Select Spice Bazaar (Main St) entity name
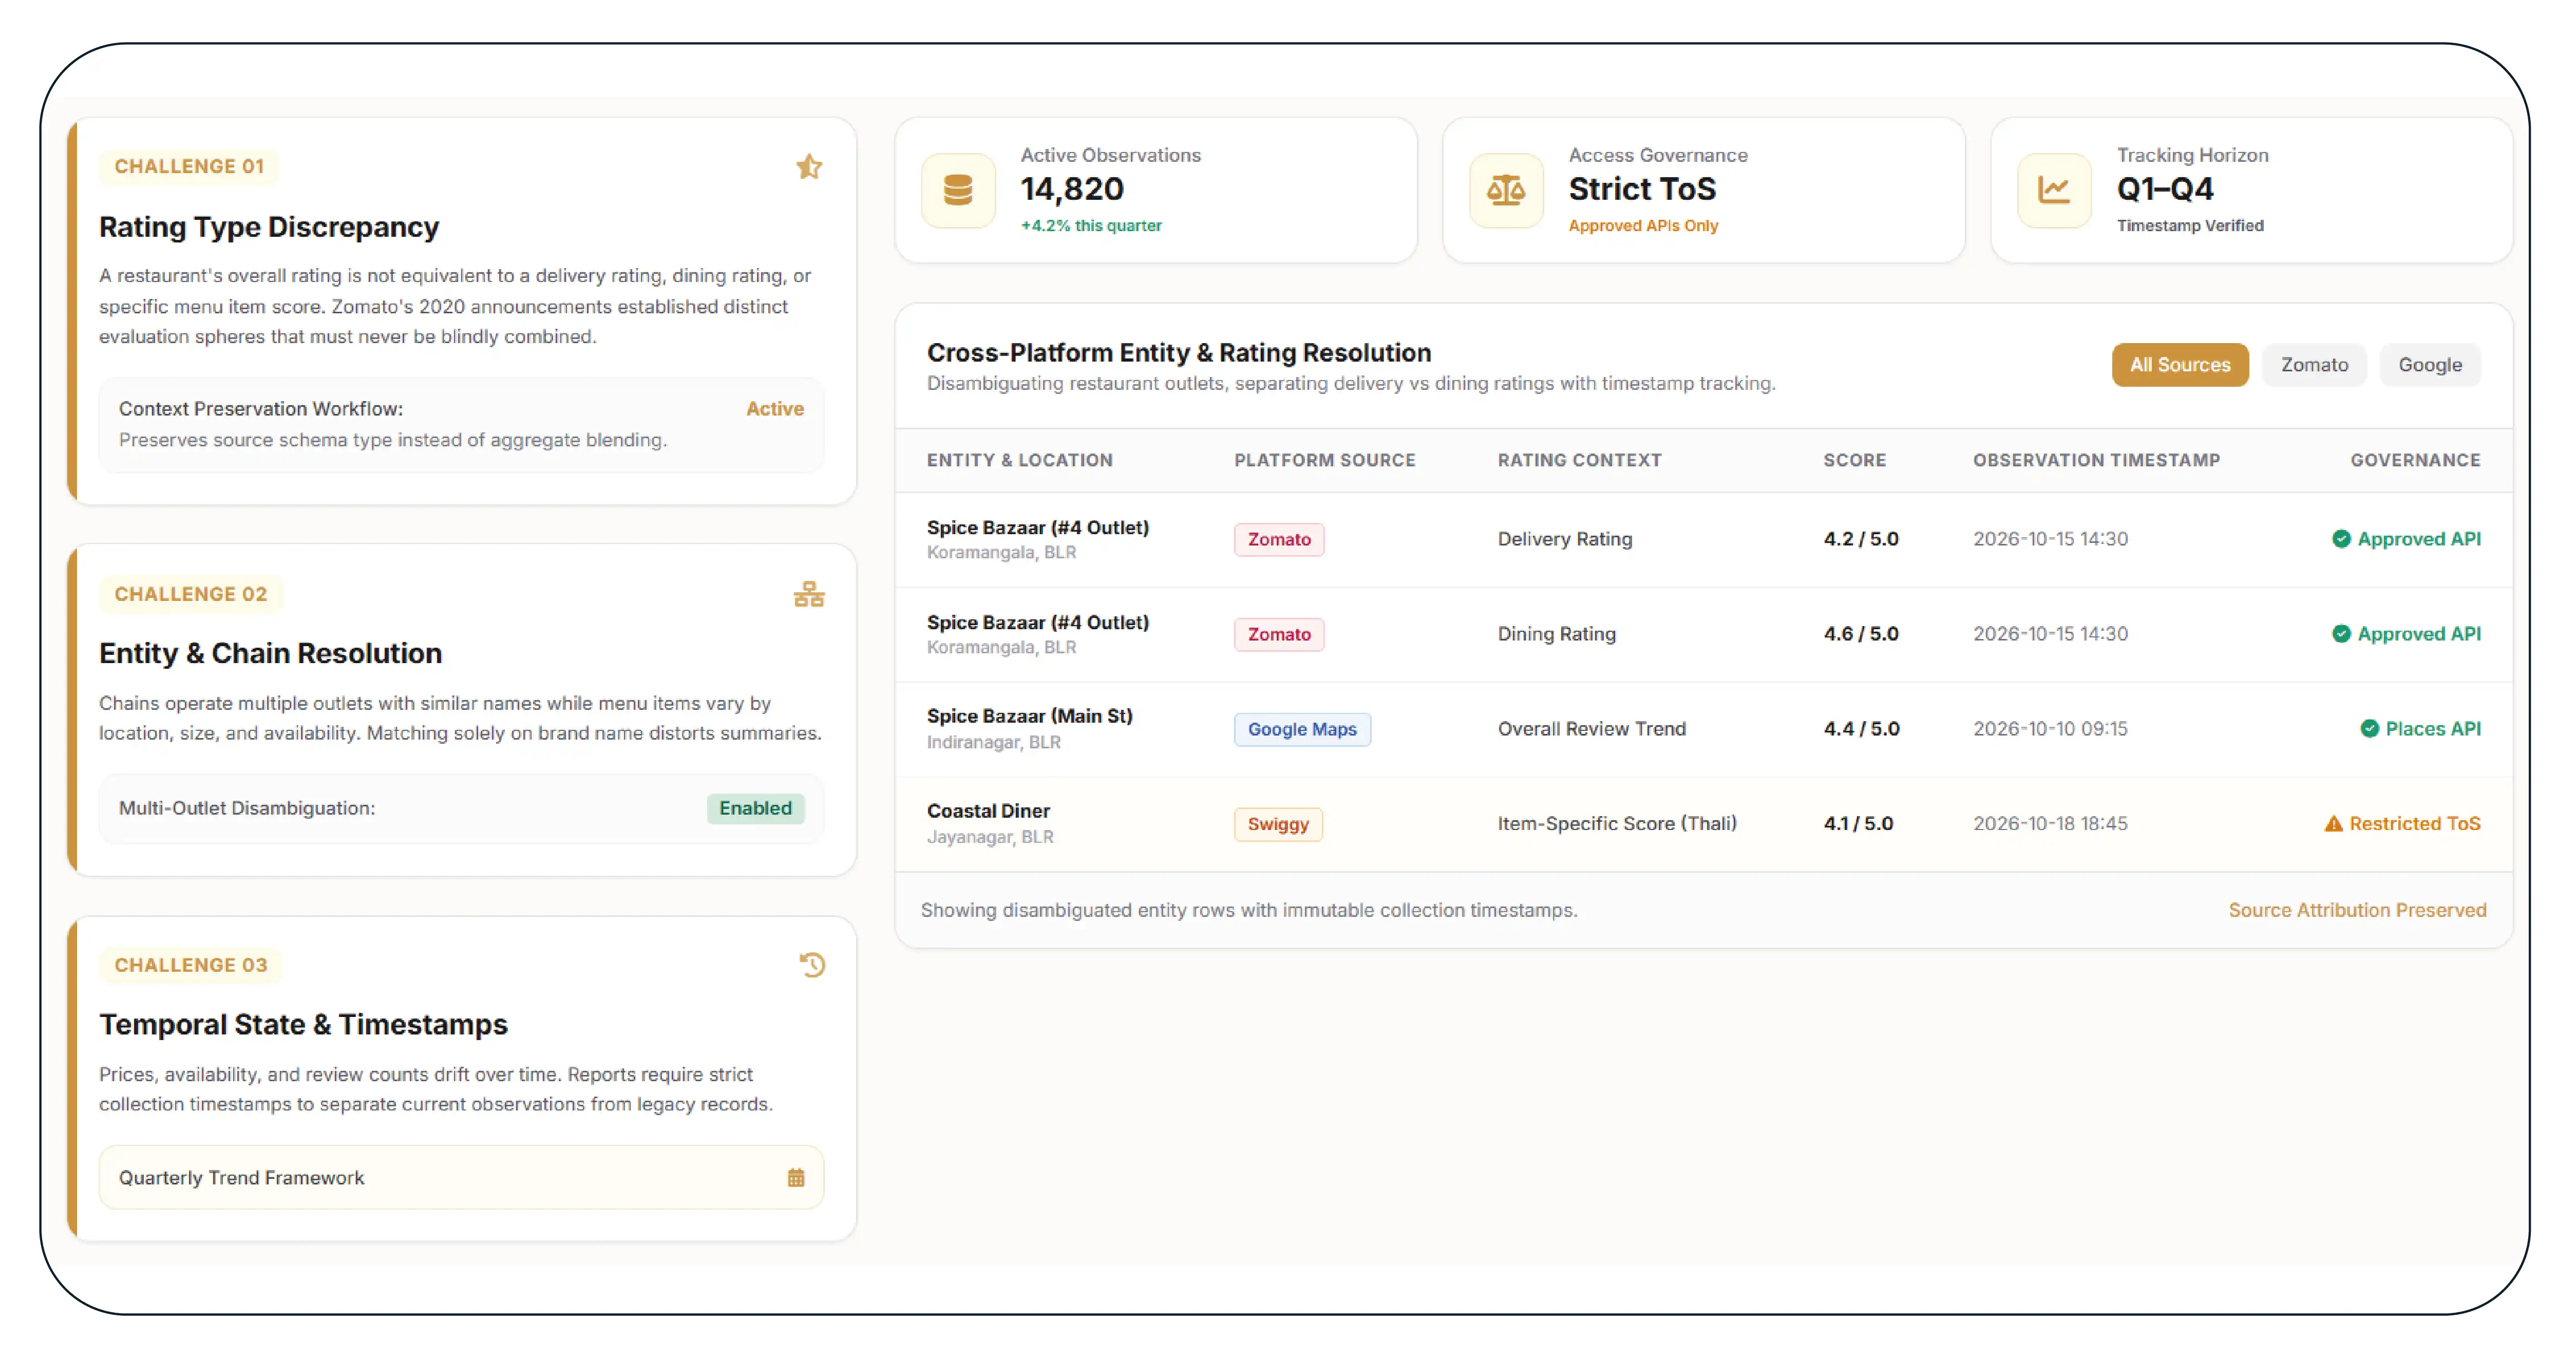The height and width of the screenshot is (1357, 2576). [x=1029, y=716]
